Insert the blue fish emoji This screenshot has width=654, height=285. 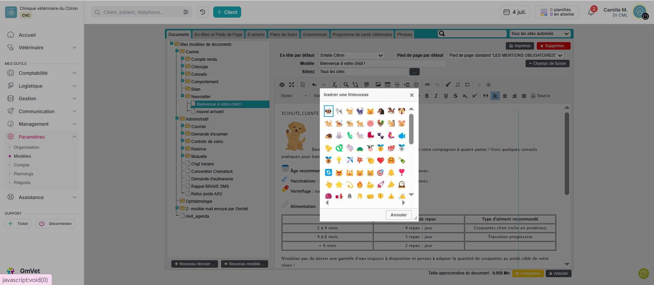point(402,136)
